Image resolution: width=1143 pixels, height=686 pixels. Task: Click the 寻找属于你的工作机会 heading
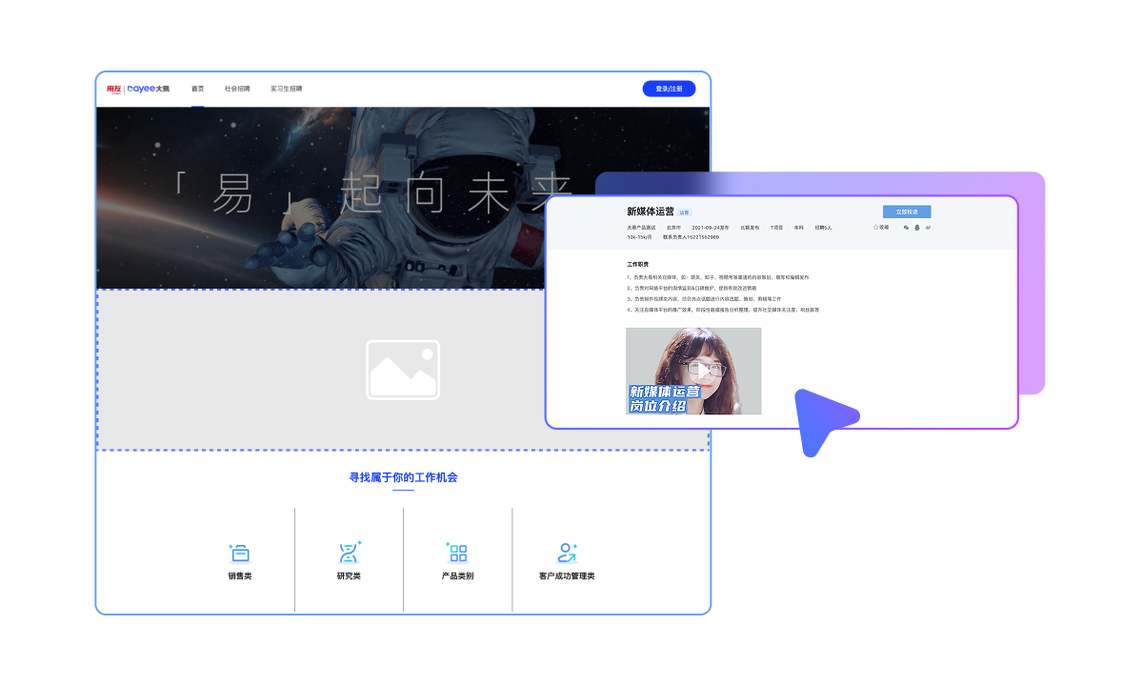pyautogui.click(x=403, y=477)
